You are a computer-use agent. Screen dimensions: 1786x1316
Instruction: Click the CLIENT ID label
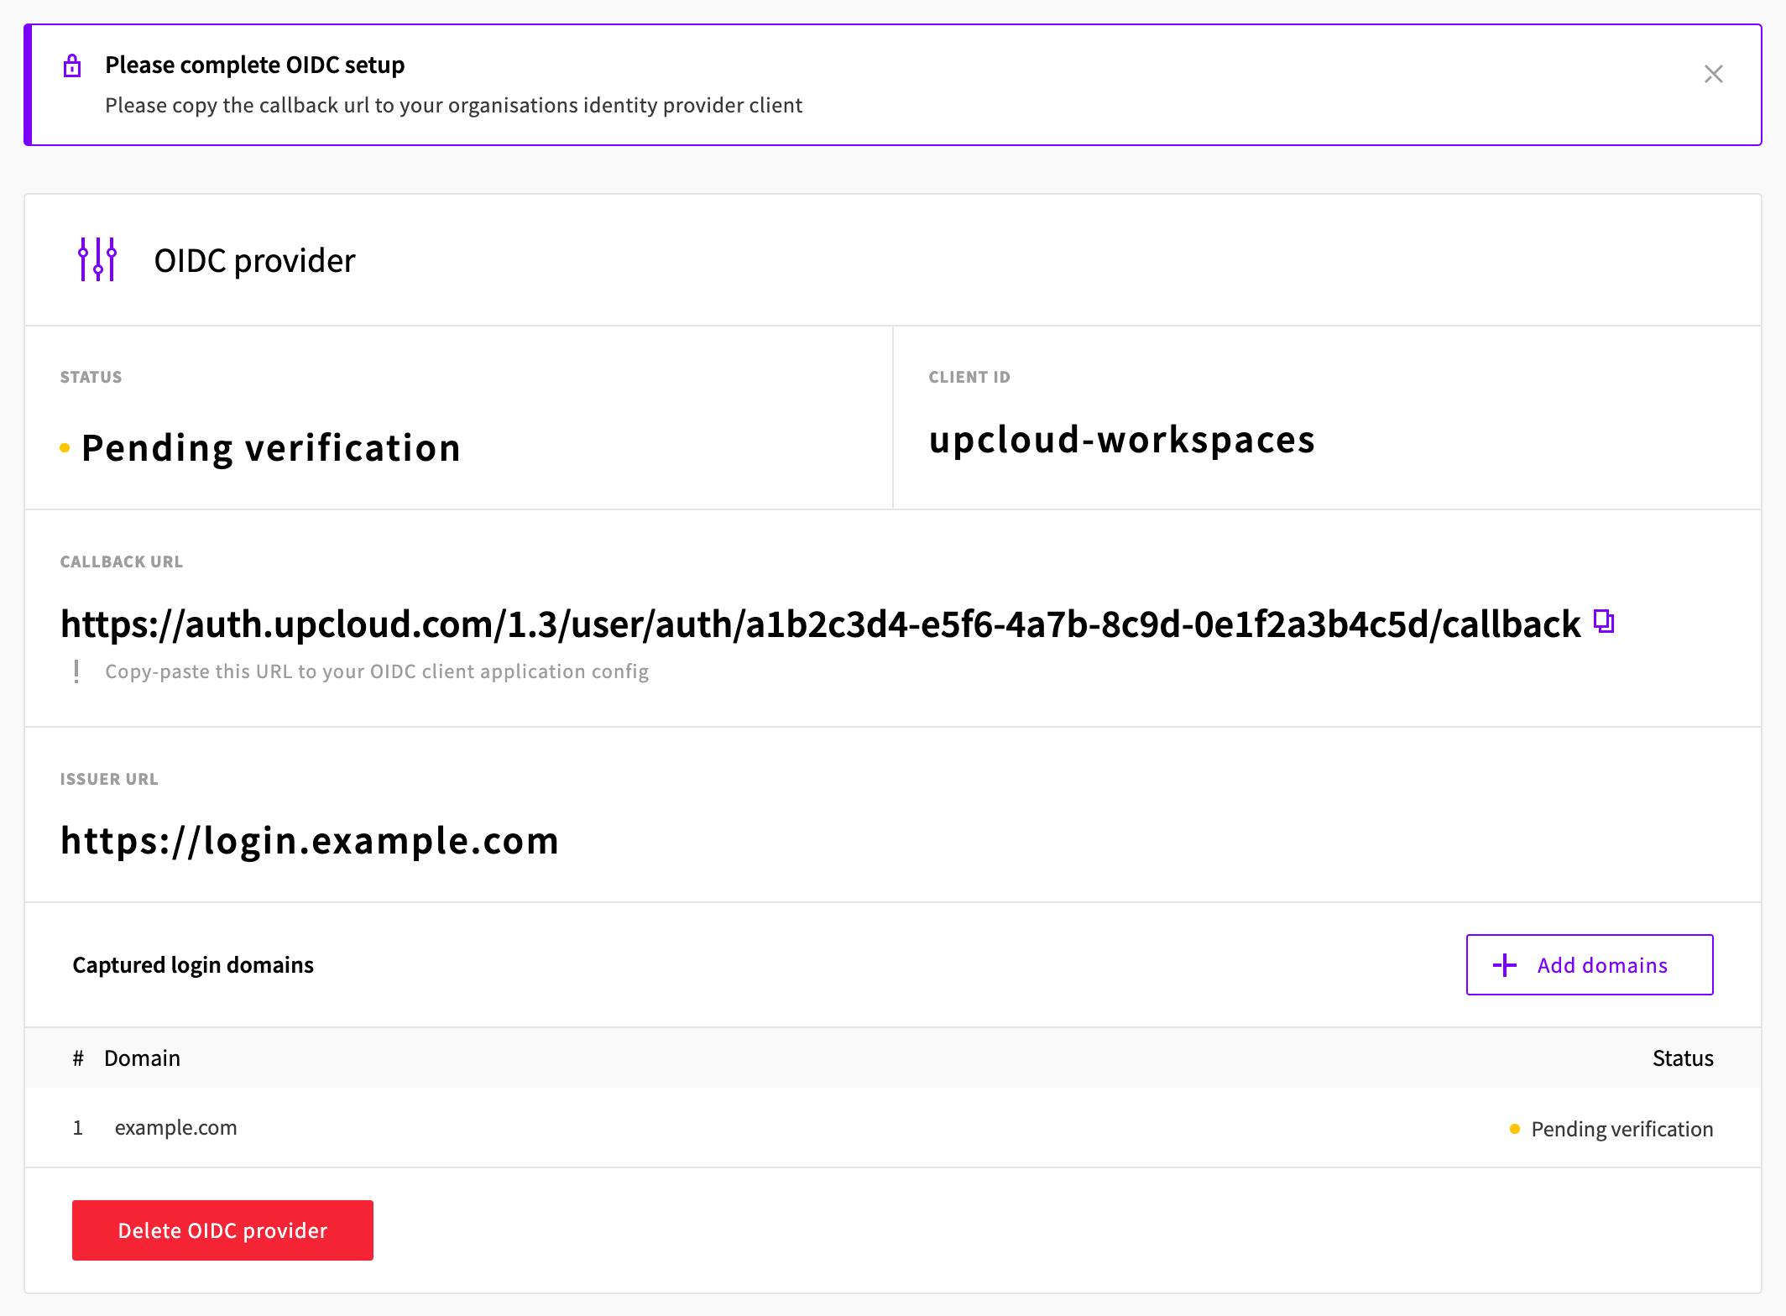click(969, 377)
